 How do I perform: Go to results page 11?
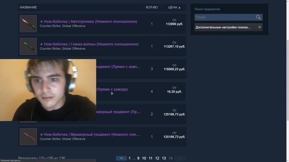pos(150,158)
